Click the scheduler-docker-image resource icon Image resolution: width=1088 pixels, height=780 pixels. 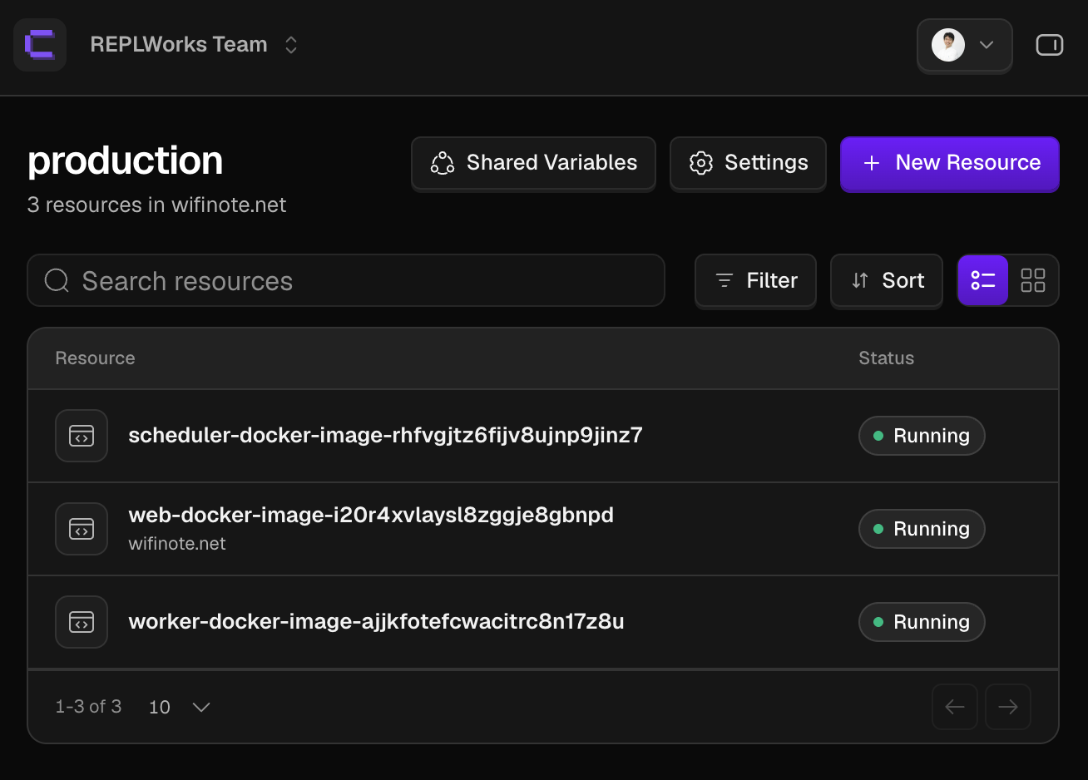pos(82,436)
